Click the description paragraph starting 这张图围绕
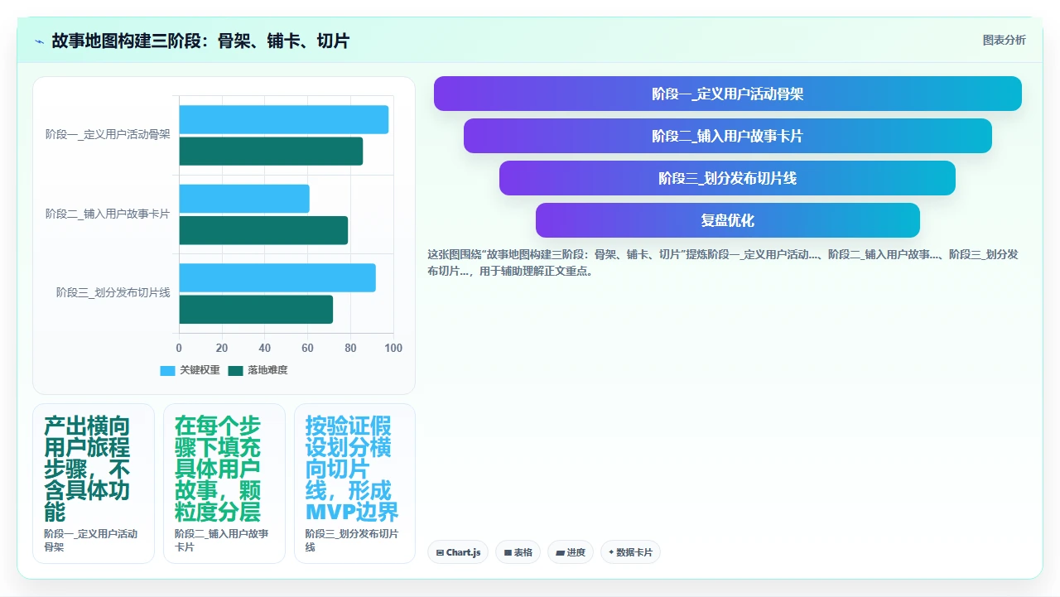 pyautogui.click(x=723, y=262)
